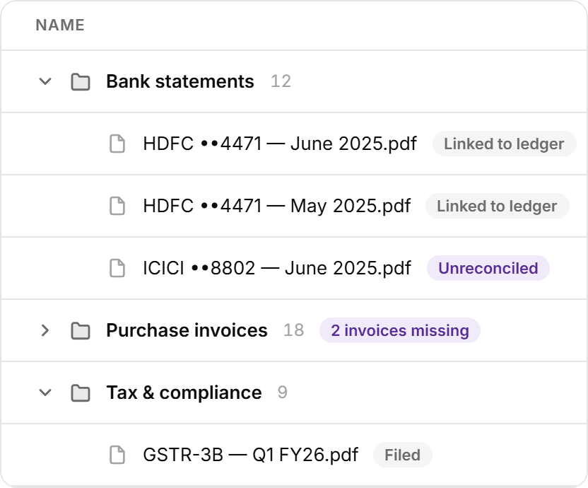This screenshot has width=588, height=488.
Task: Click the Bank statements folder icon
Action: tap(81, 81)
